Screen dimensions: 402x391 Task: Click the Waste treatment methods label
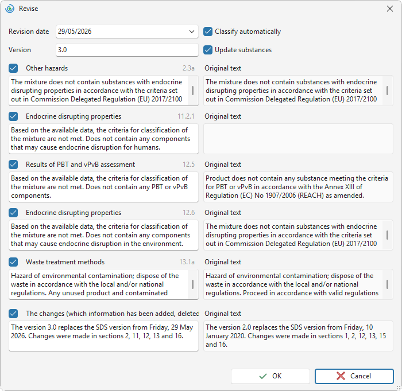point(65,262)
